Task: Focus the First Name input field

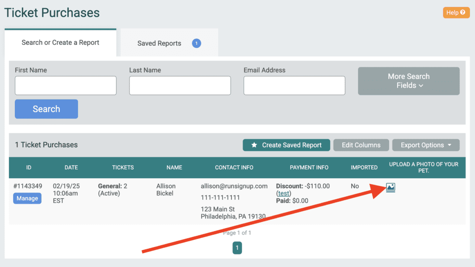Action: point(65,86)
